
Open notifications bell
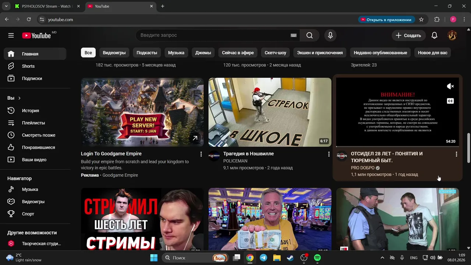(434, 35)
